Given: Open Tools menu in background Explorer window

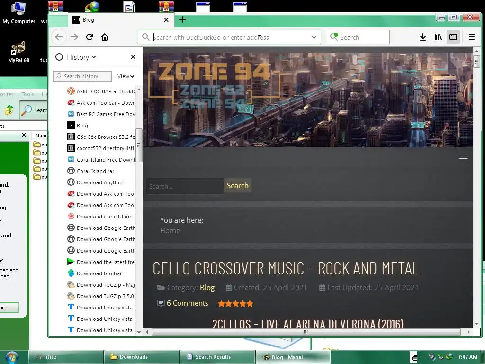Looking at the screenshot, I should pos(27,94).
